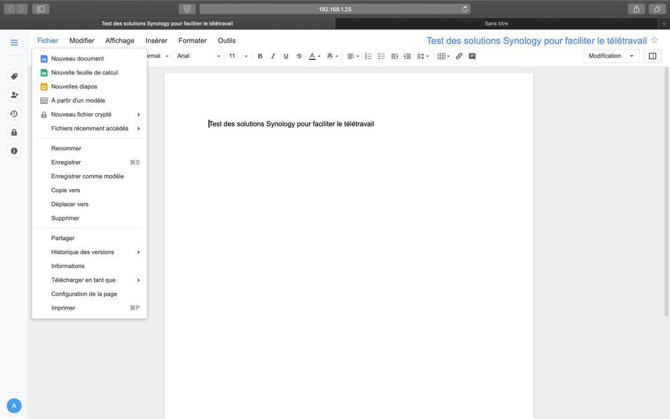Toggle the Safari sidebar button

[x=41, y=9]
